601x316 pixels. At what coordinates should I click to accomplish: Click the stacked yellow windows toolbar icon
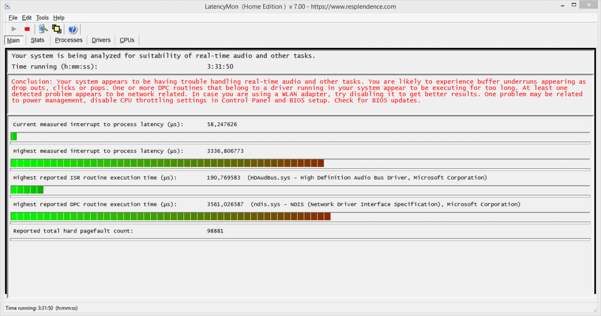[x=57, y=29]
